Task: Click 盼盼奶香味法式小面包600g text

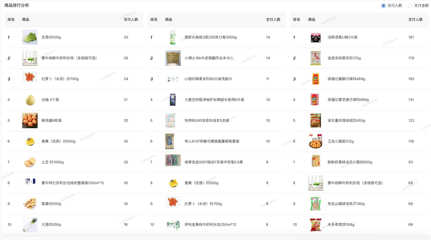Action: coord(350,162)
